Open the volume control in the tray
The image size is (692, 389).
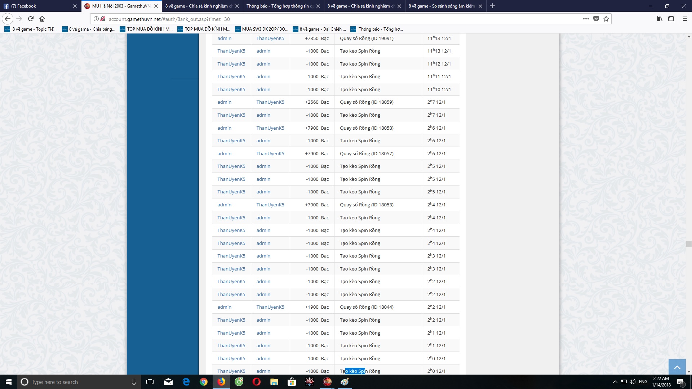coord(633,382)
